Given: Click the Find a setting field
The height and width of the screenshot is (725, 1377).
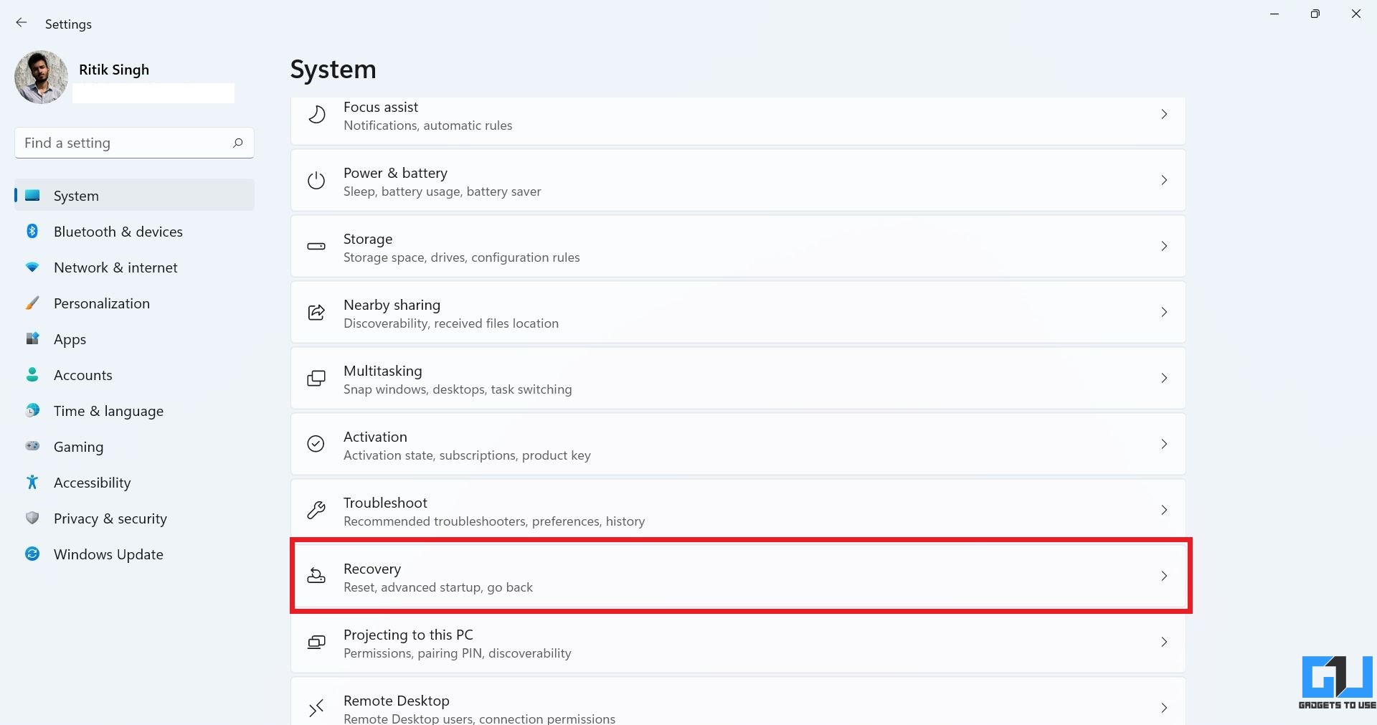Looking at the screenshot, I should 134,143.
